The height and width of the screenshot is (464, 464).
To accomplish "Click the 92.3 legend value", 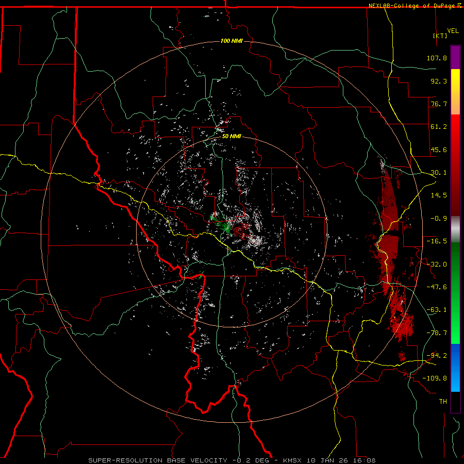I will pos(439,81).
